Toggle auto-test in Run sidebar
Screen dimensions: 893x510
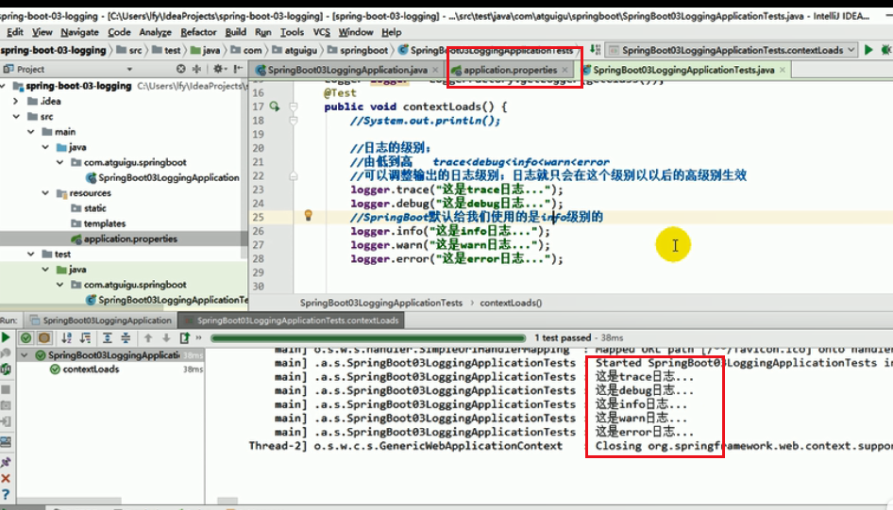tap(6, 370)
